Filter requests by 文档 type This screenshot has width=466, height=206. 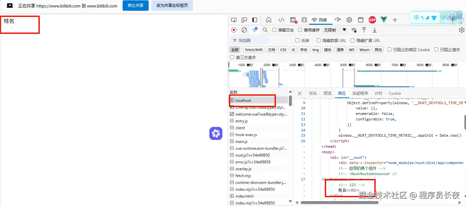click(x=271, y=50)
